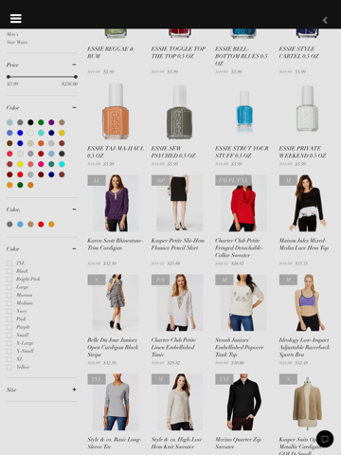Tick the Black filter checkbox
Screen dimensions: 341x455
tap(9, 271)
